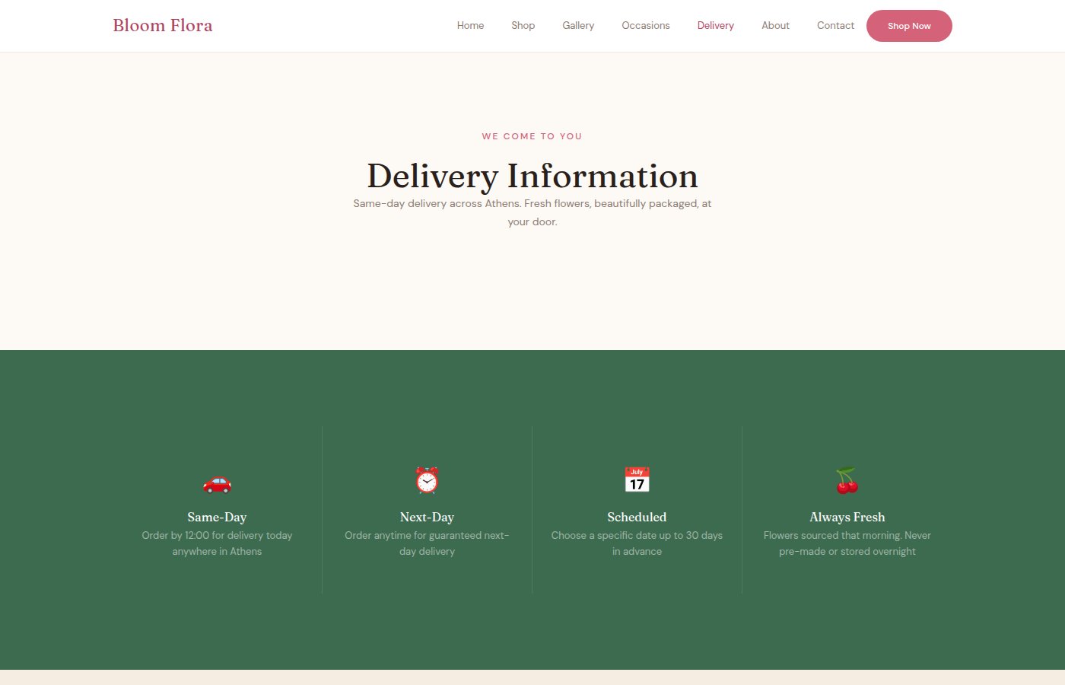Image resolution: width=1065 pixels, height=685 pixels.
Task: Click 'Choose a specific date' description
Action: coord(637,543)
